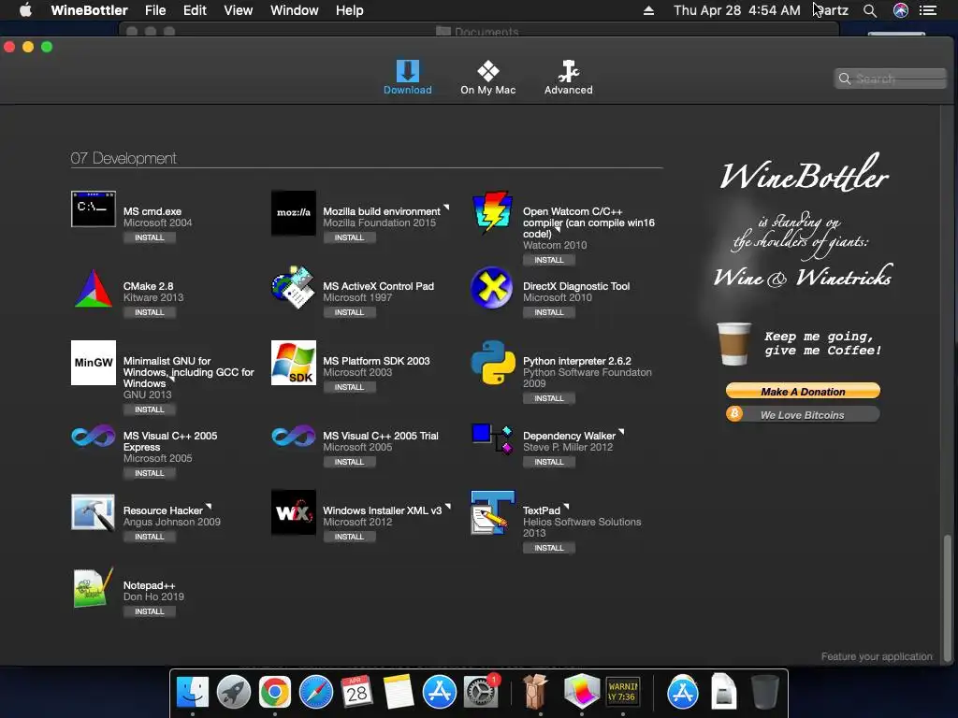This screenshot has height=718, width=958.
Task: Open Safari from the Dock
Action: pos(316,692)
